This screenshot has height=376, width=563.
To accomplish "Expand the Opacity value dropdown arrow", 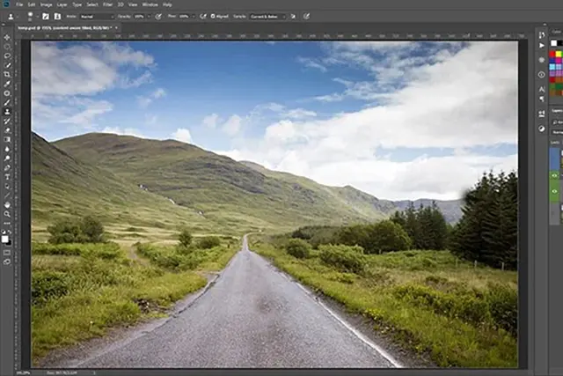I will [x=149, y=17].
